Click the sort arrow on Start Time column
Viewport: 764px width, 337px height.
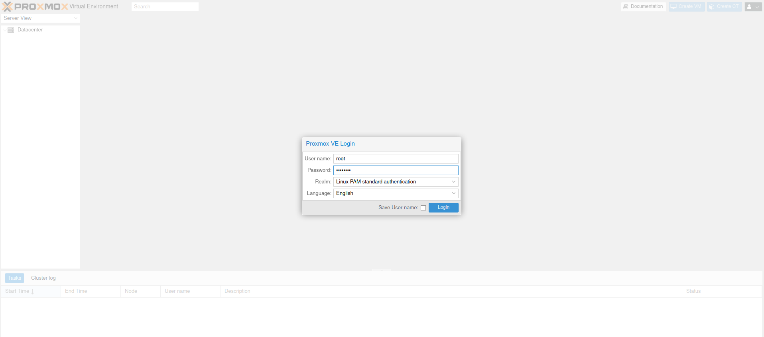click(33, 292)
